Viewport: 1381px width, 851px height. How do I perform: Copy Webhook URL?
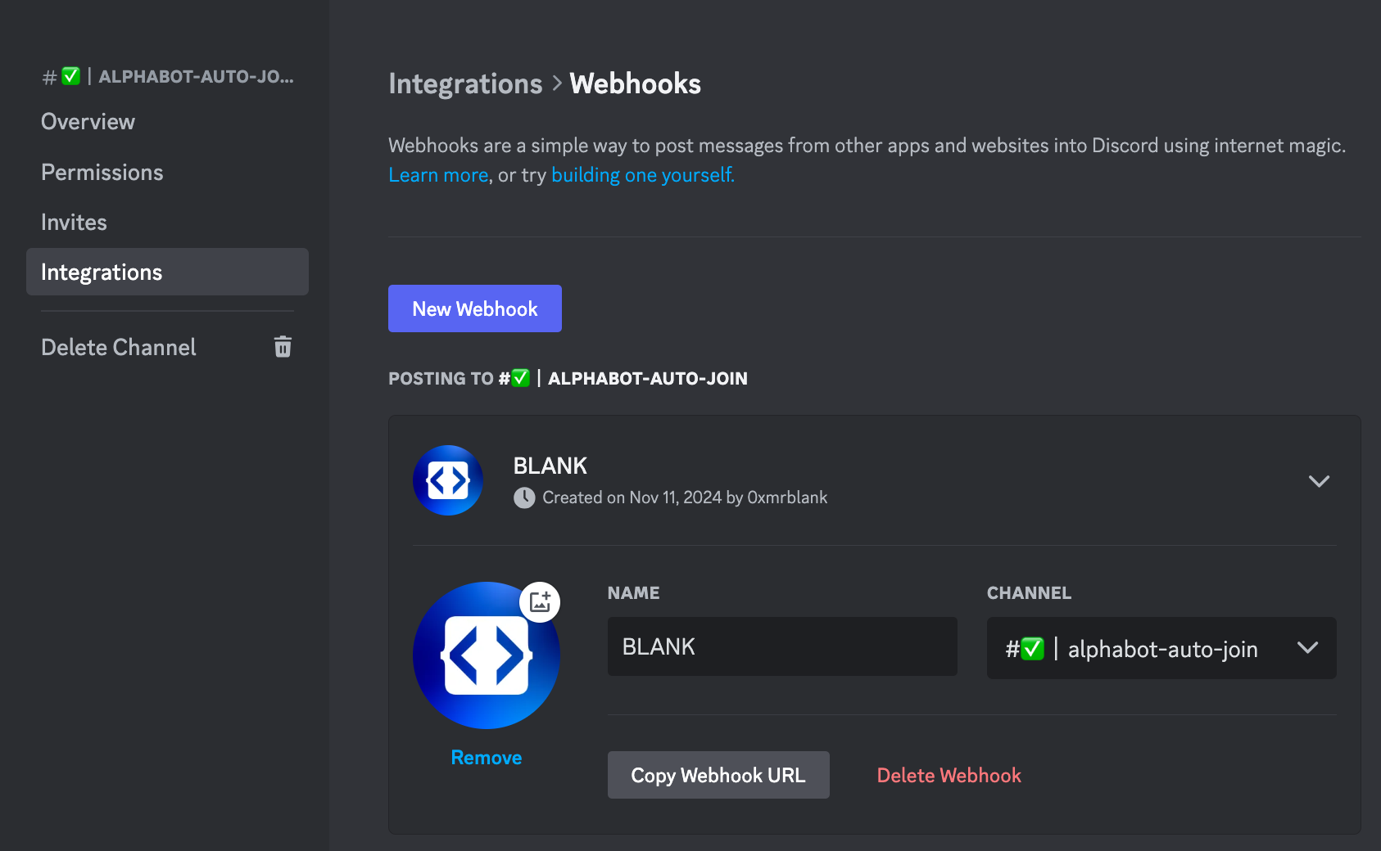tap(718, 775)
